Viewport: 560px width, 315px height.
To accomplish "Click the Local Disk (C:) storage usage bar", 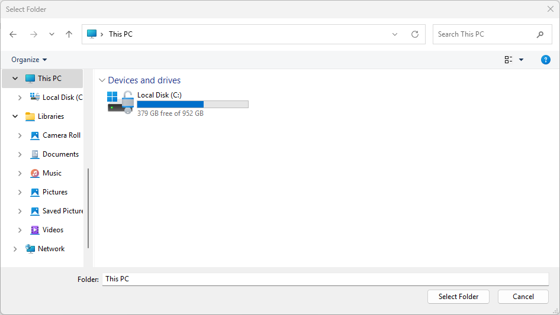I will [192, 104].
